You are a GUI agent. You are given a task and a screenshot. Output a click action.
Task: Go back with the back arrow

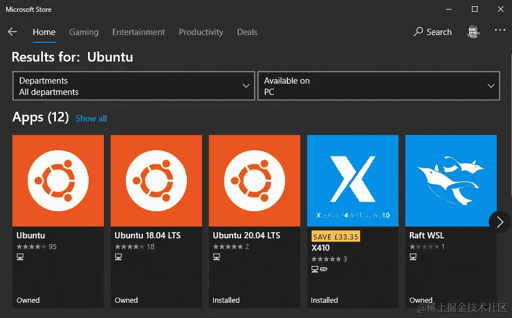(x=12, y=32)
